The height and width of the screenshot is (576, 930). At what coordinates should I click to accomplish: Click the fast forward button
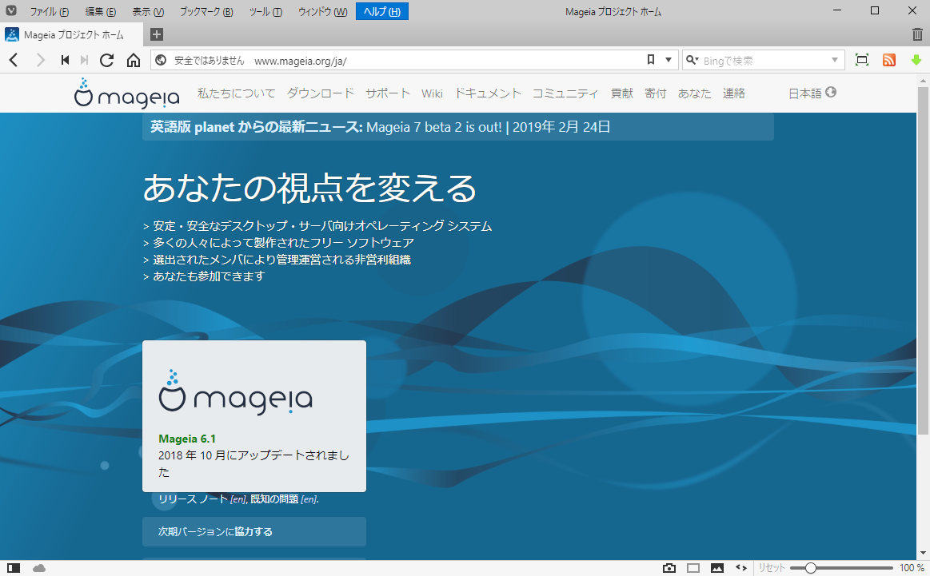[x=84, y=60]
